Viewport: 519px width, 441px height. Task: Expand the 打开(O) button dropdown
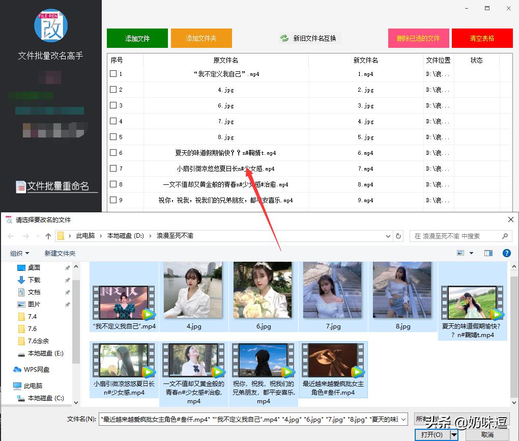click(454, 434)
